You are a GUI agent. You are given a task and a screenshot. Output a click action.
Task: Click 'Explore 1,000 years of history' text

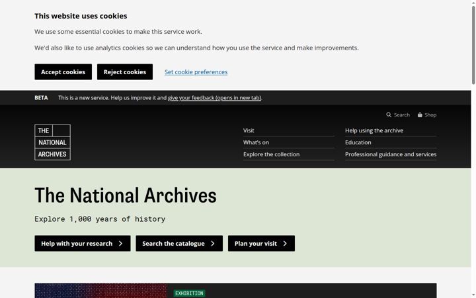click(100, 219)
